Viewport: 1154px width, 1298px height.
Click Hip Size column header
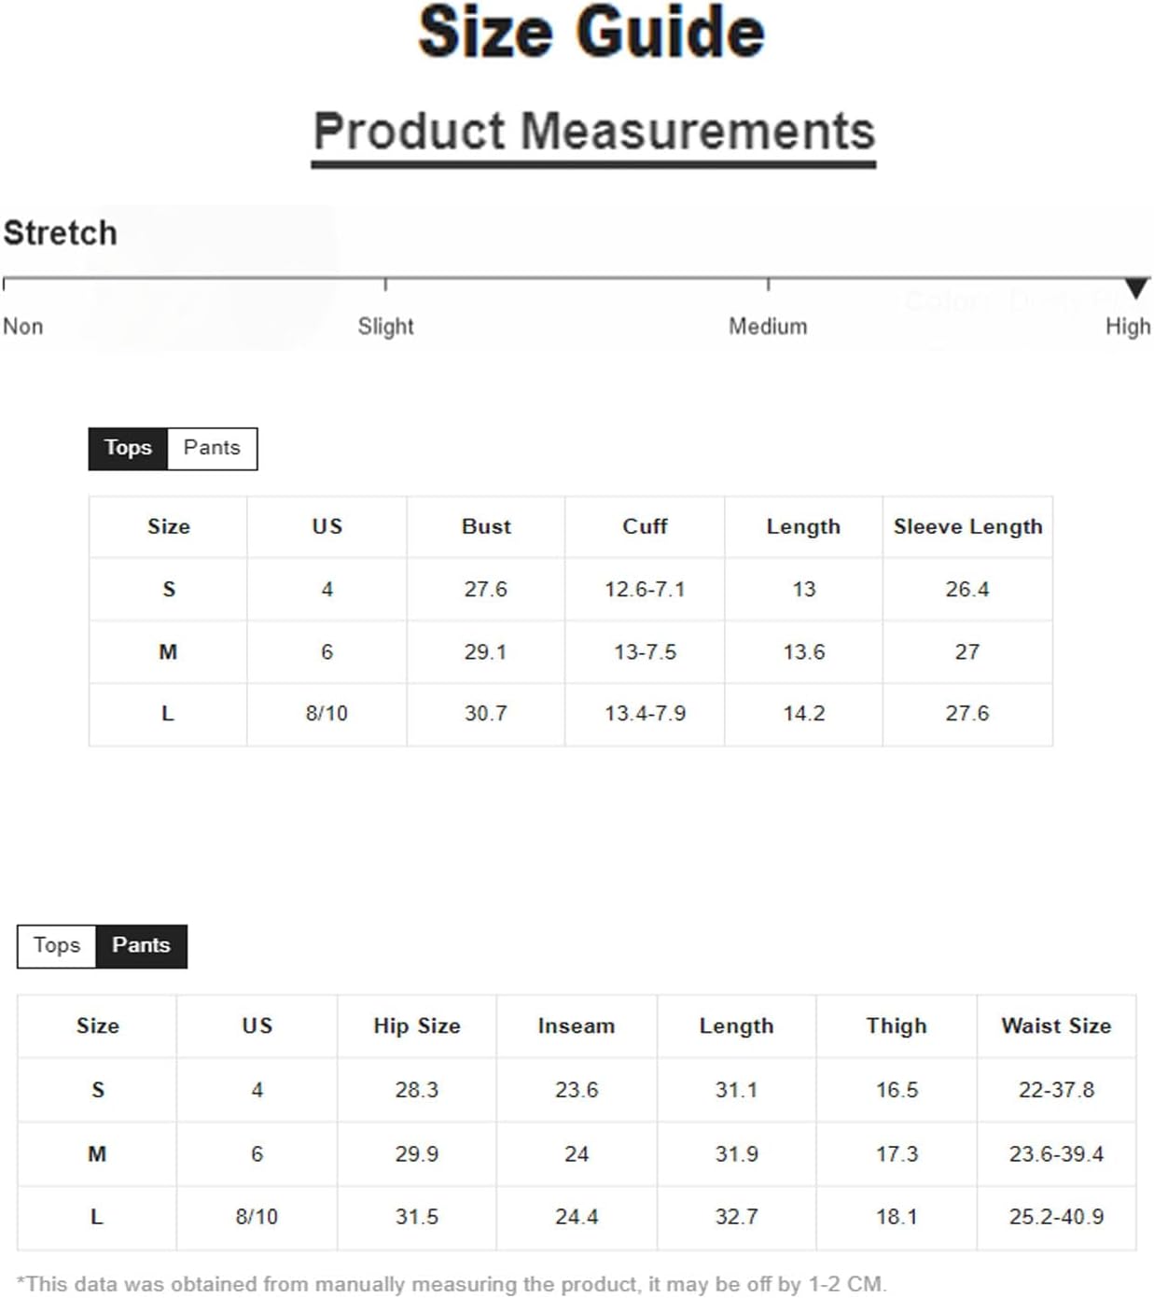417,1026
